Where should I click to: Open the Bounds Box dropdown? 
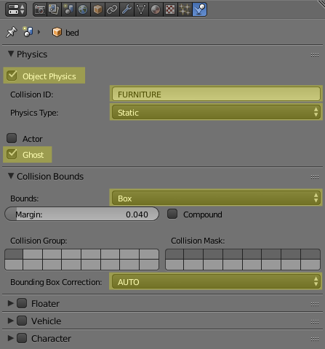(216, 198)
